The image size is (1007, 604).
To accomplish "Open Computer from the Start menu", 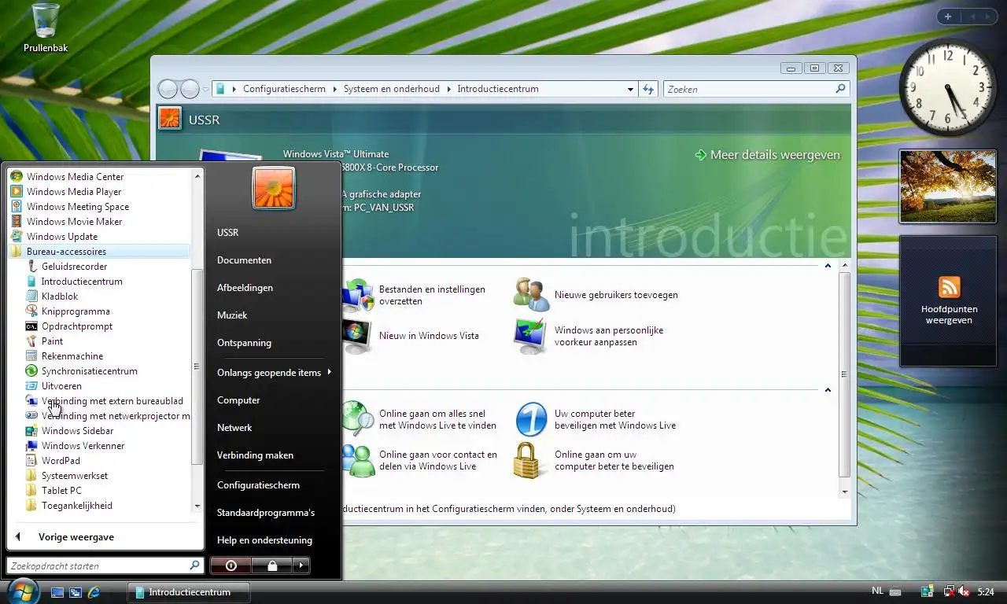I will click(x=238, y=400).
